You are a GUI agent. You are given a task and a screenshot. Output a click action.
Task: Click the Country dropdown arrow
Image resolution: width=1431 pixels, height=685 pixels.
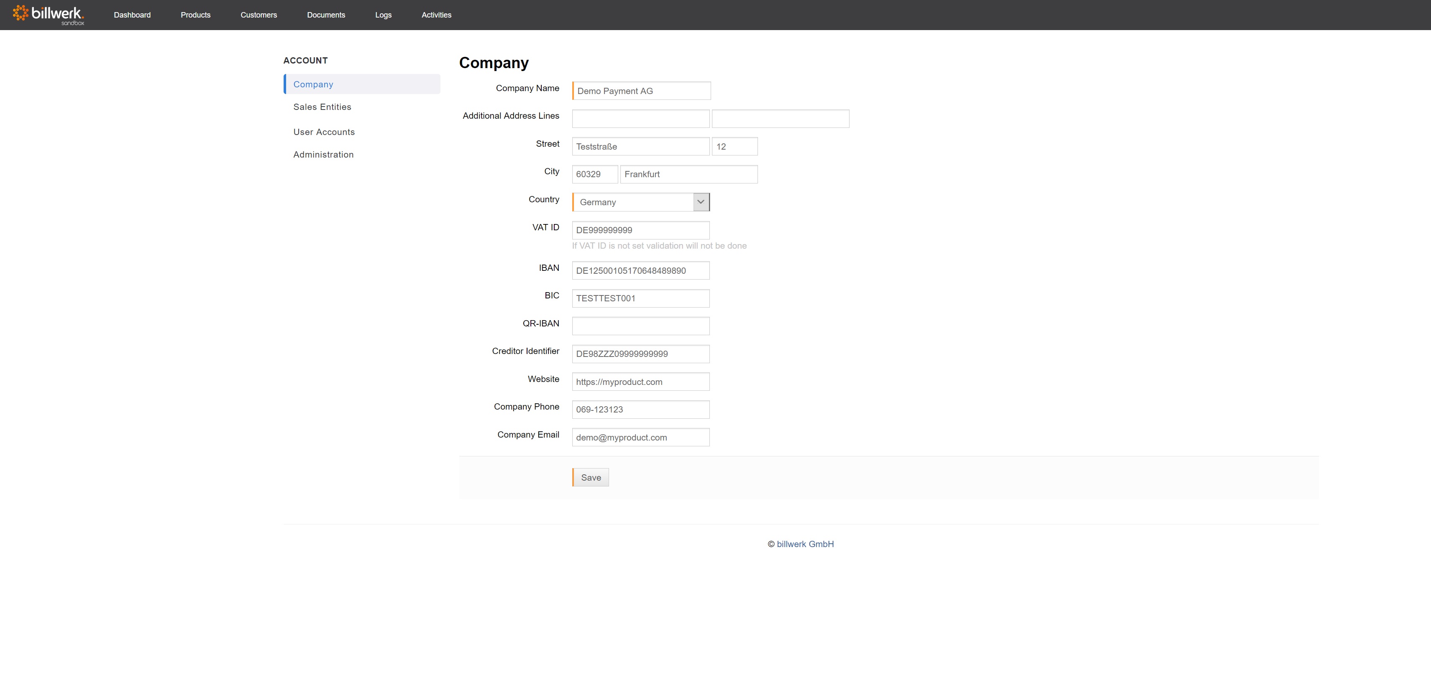click(x=701, y=202)
